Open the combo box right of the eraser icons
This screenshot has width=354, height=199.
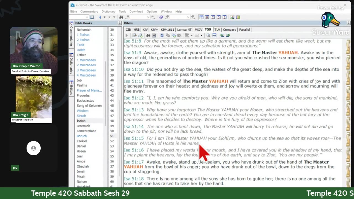pos(180,17)
